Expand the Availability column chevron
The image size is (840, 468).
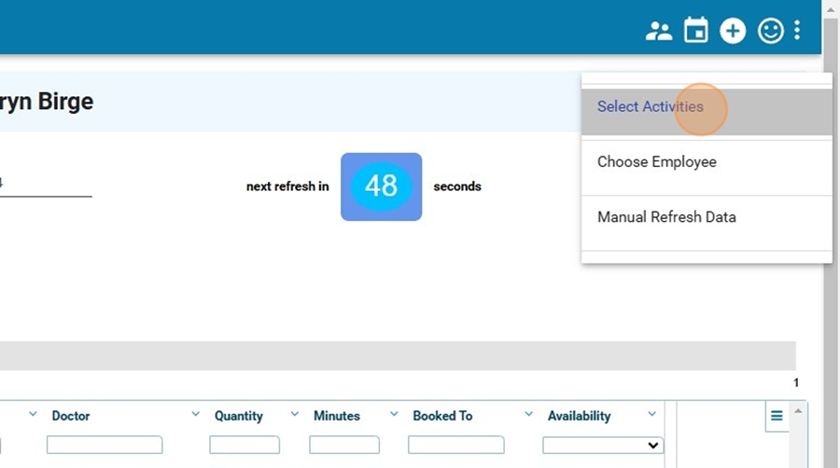point(651,414)
